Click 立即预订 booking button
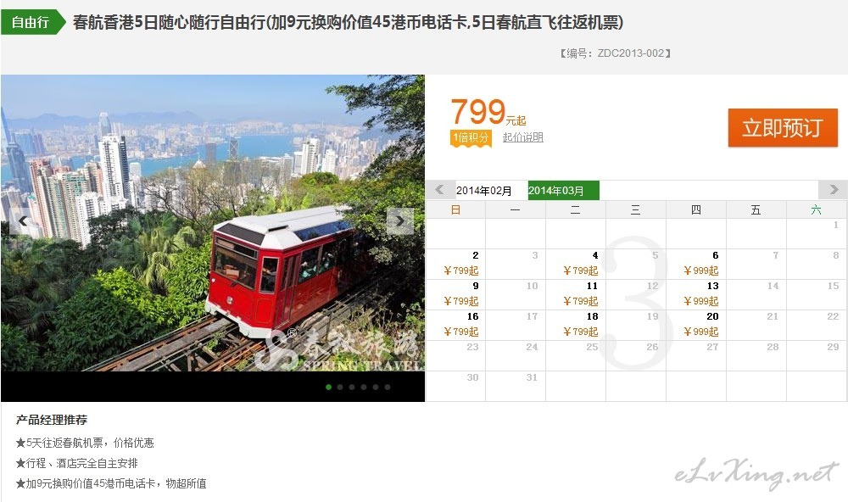Image resolution: width=848 pixels, height=502 pixels. pos(783,128)
